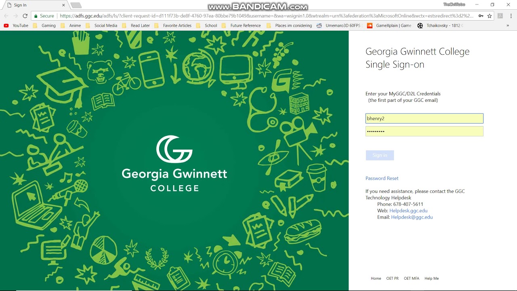The image size is (517, 291).
Task: Bookmark this page with the star icon
Action: (490, 16)
